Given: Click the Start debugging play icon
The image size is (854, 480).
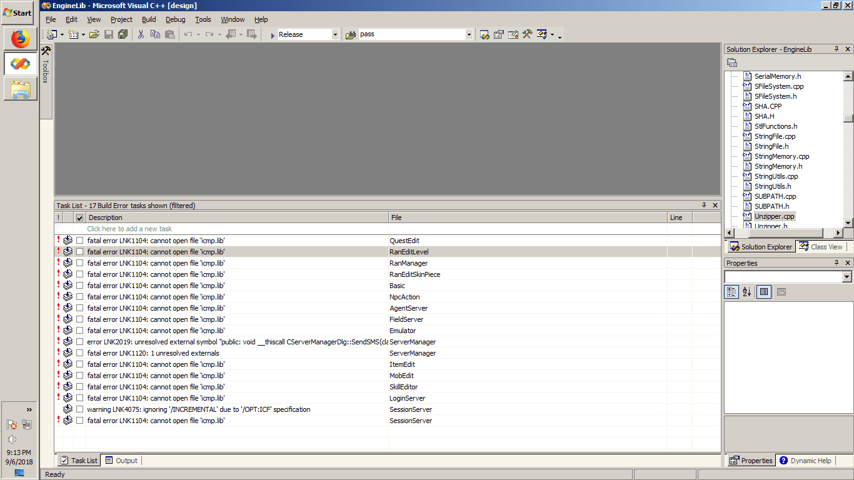Looking at the screenshot, I should [273, 35].
